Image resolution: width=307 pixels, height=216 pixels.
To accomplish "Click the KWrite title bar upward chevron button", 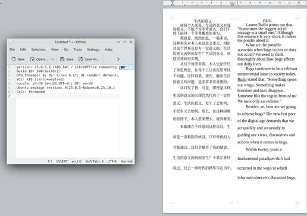I will (x=125, y=42).
